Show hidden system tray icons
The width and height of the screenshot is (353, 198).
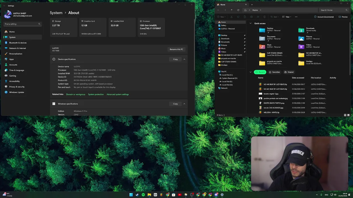(317, 195)
